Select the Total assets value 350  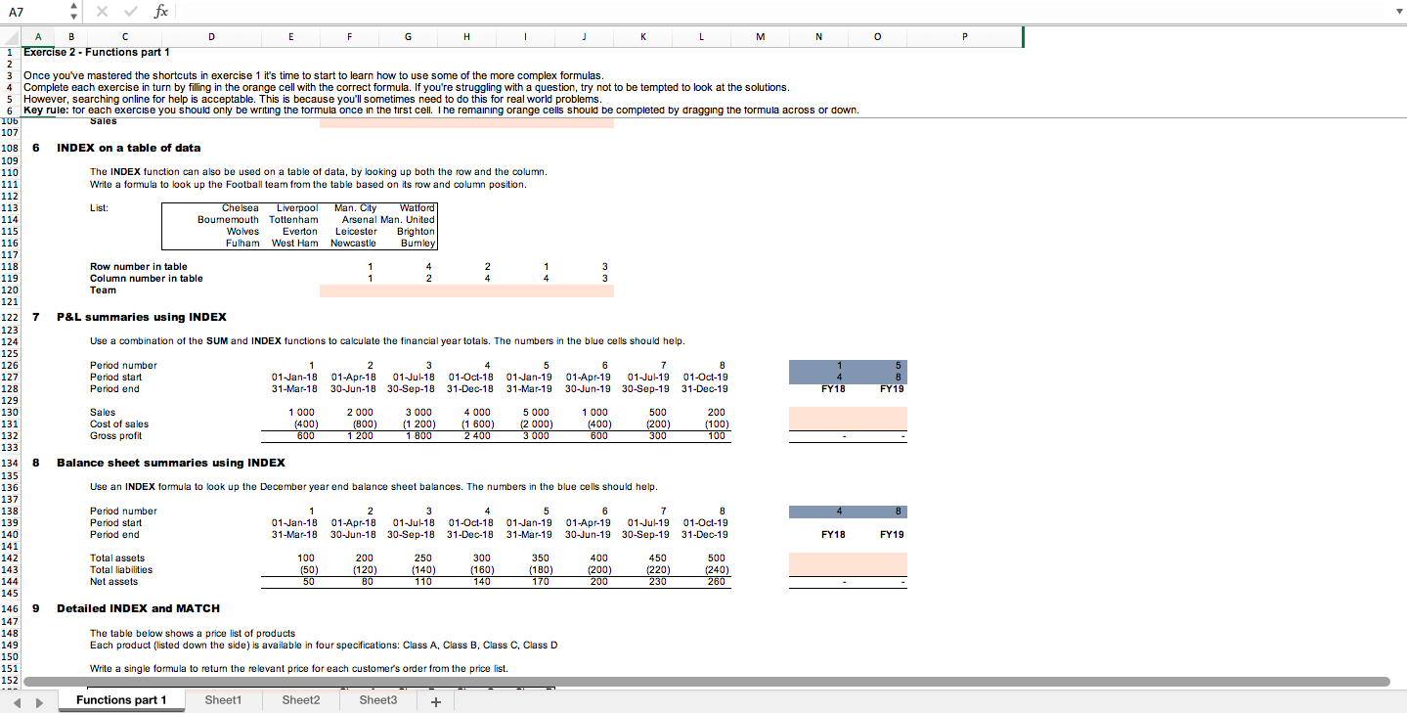541,558
